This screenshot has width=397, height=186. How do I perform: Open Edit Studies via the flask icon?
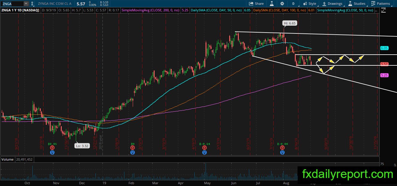point(272,4)
